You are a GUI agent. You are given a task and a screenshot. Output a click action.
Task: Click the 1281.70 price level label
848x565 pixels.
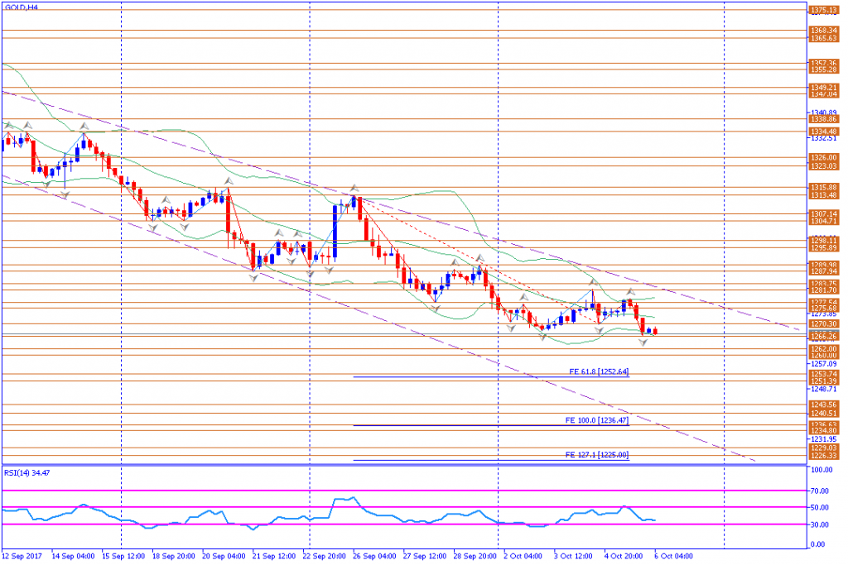click(824, 290)
